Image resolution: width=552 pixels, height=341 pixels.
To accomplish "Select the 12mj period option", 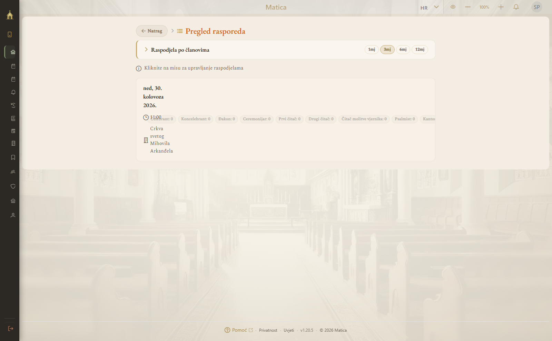I will 420,50.
